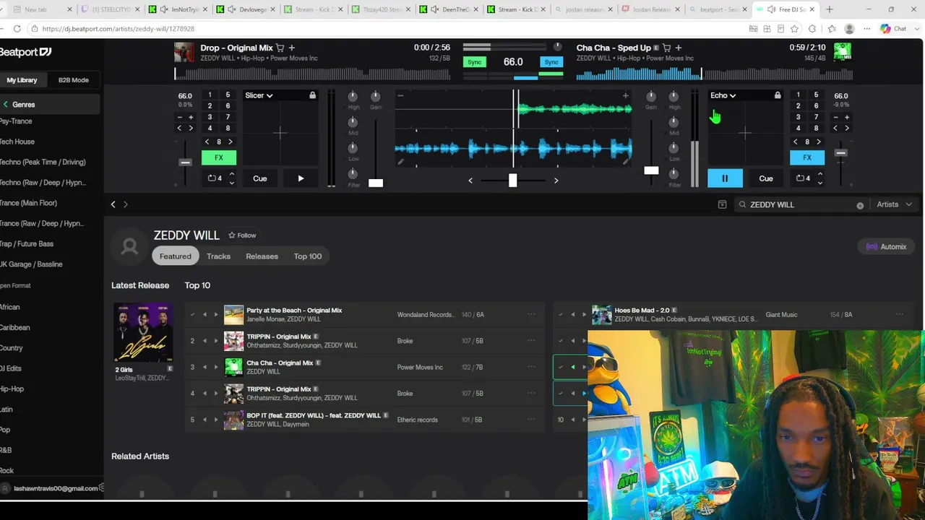
Task: Decrease loop length on right deck
Action: 819,183
